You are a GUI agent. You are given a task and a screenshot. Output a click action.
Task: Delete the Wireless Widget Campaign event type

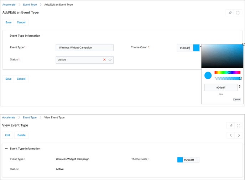[21, 135]
